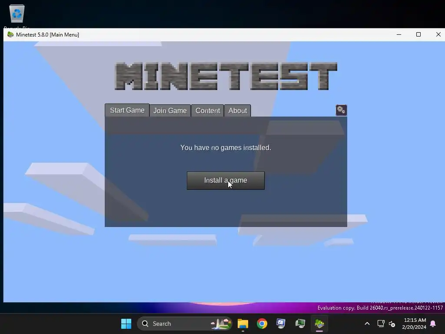
Task: Open the Content tab
Action: pyautogui.click(x=208, y=110)
